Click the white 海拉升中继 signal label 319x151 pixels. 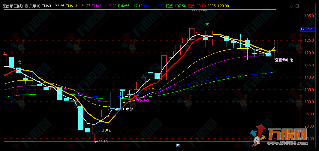[124, 110]
